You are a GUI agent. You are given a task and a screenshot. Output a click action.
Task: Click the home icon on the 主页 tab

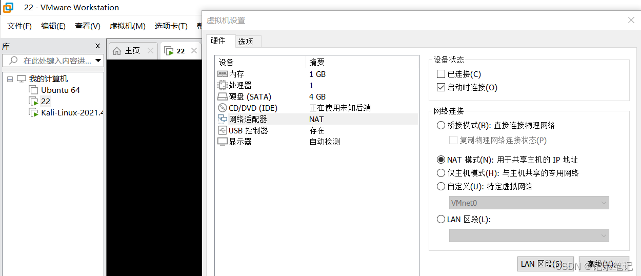pos(117,51)
